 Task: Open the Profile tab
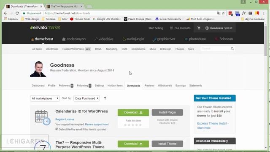[51, 85]
